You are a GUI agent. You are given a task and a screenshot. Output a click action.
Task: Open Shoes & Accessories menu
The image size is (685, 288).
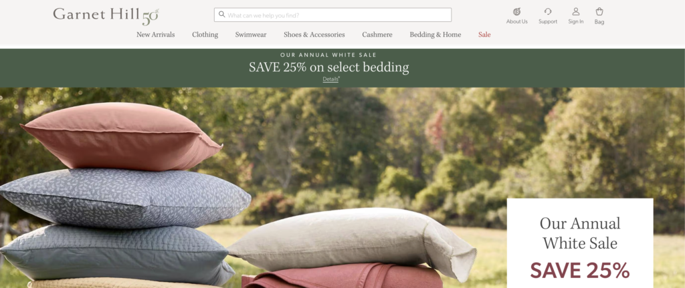pos(314,35)
